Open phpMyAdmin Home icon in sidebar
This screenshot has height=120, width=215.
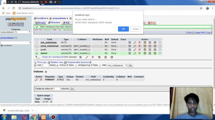tap(9, 24)
